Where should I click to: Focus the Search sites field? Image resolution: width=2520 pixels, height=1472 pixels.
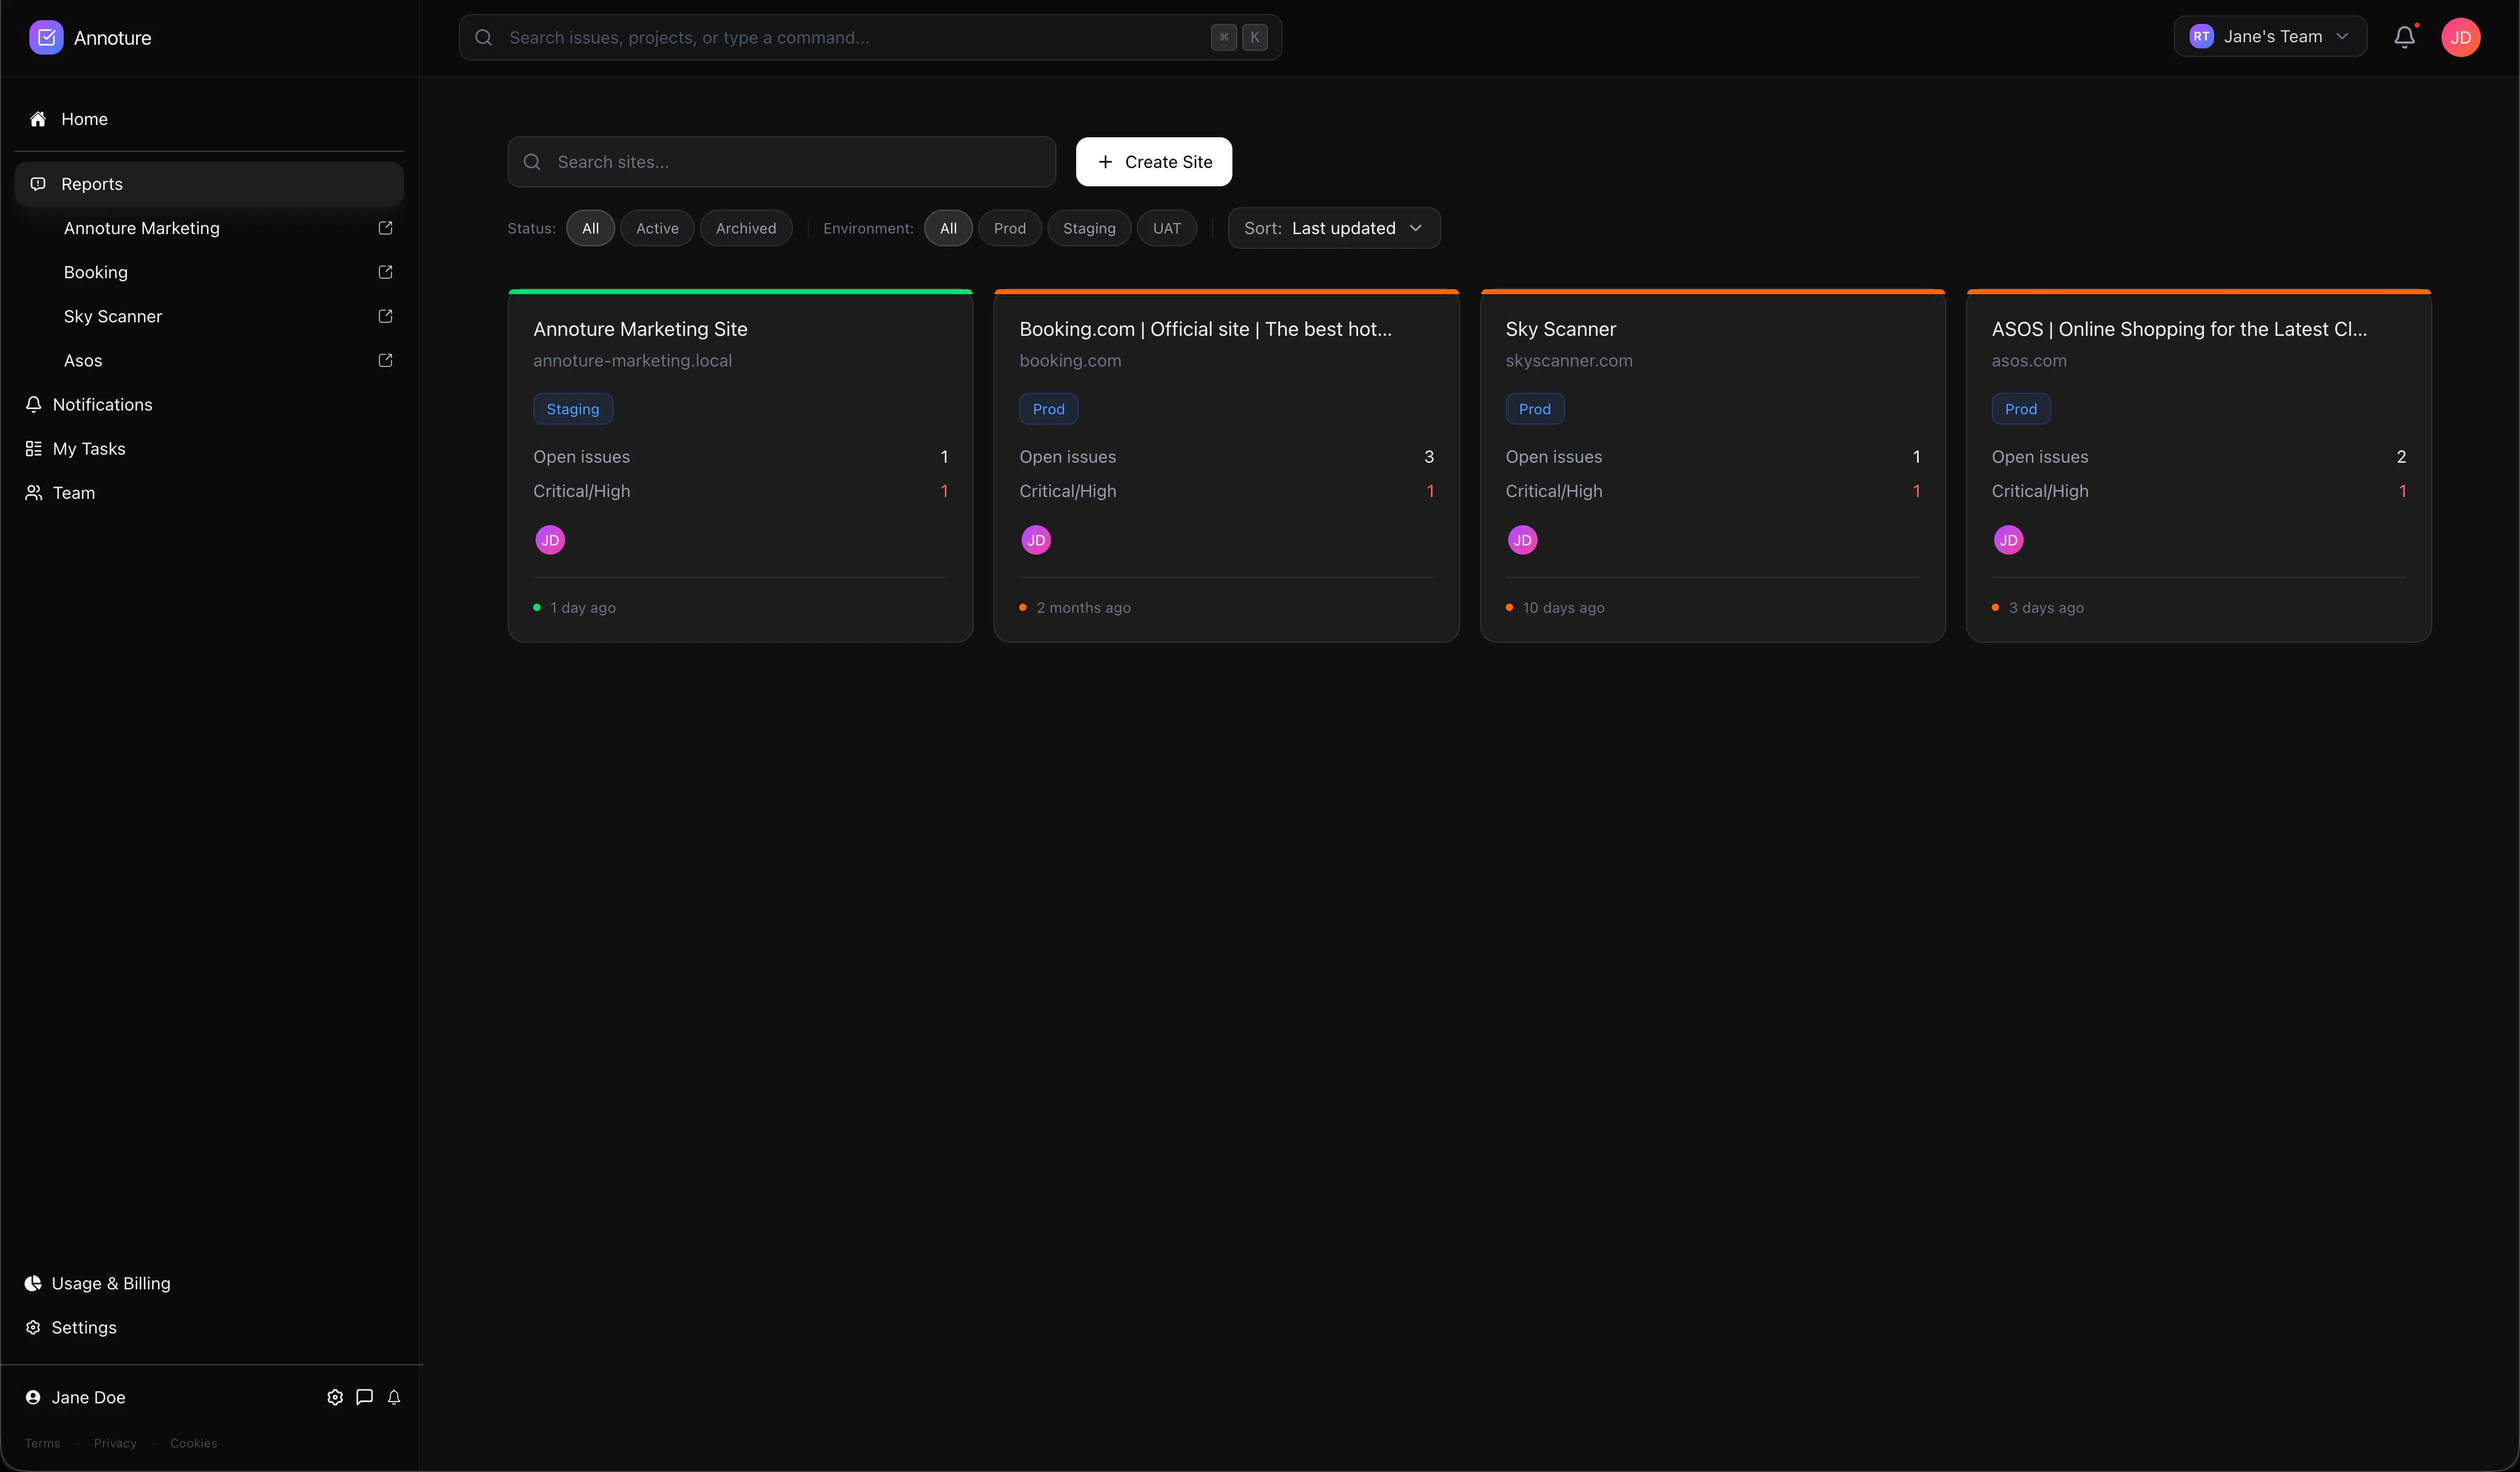point(781,162)
